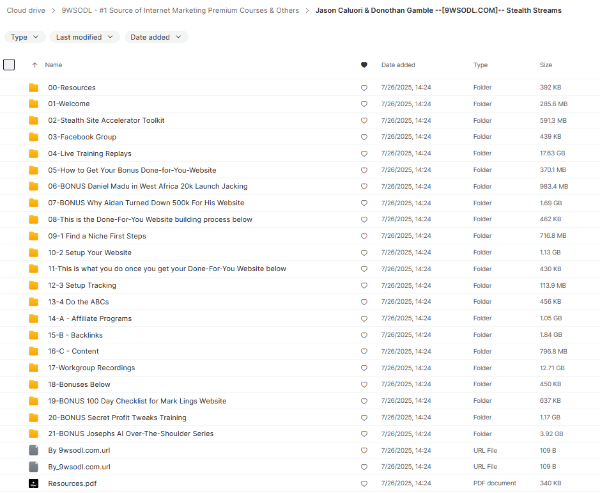Sort by the Size column header
This screenshot has width=600, height=493.
pos(546,65)
